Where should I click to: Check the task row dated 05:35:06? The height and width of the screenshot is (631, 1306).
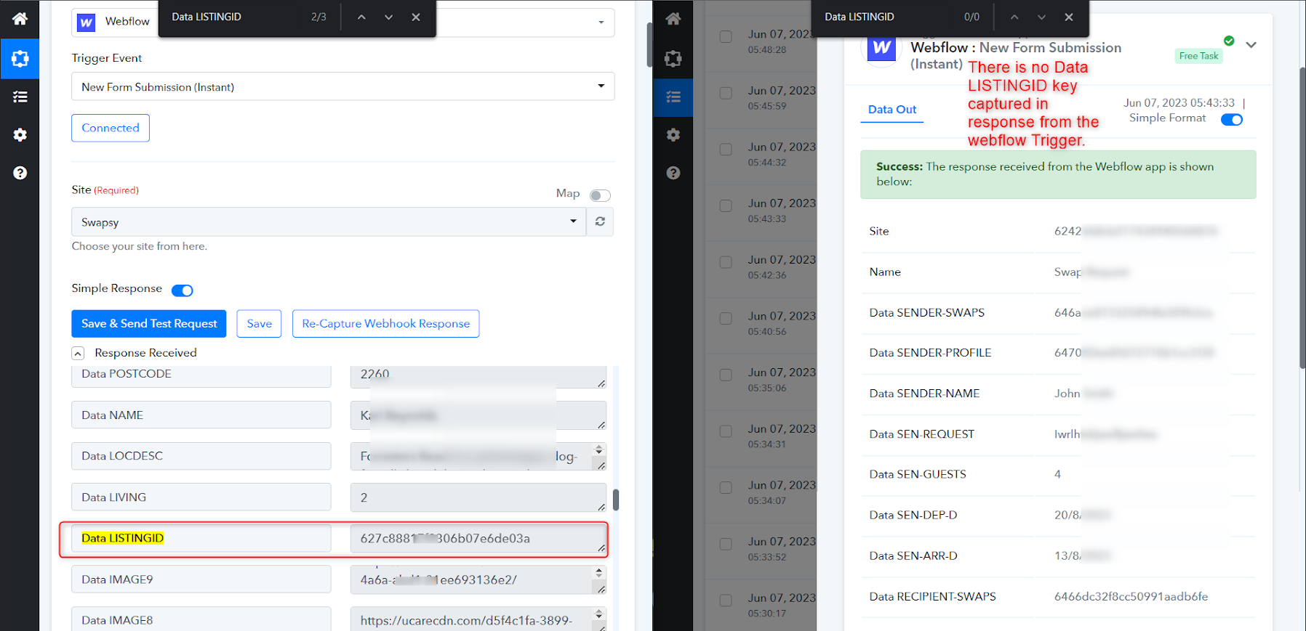[x=726, y=375]
